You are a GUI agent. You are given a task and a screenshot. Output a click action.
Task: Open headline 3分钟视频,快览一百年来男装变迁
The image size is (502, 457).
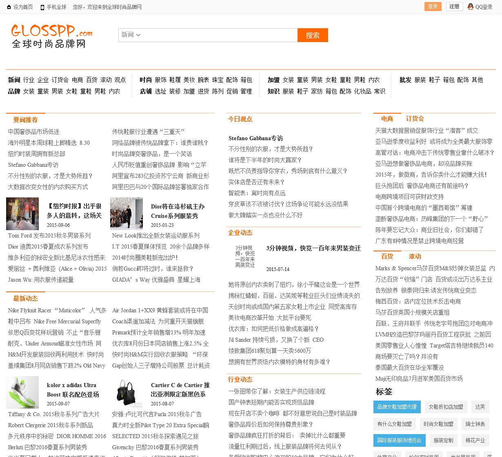(x=313, y=248)
